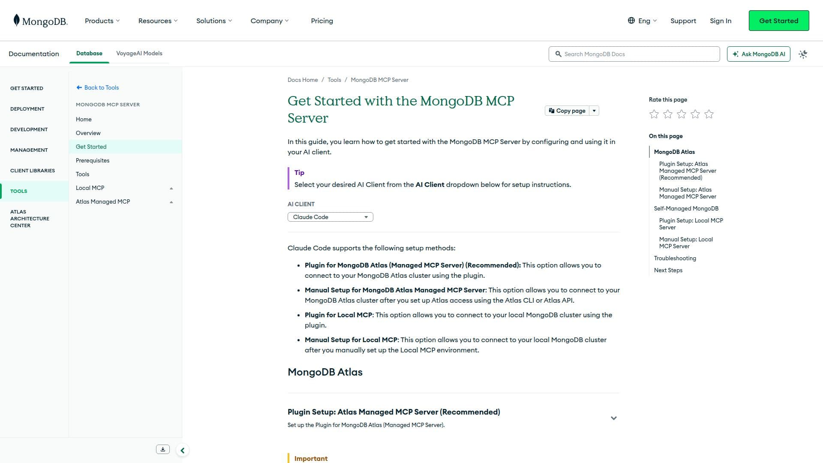
Task: Open the AI Client dropdown
Action: 330,217
